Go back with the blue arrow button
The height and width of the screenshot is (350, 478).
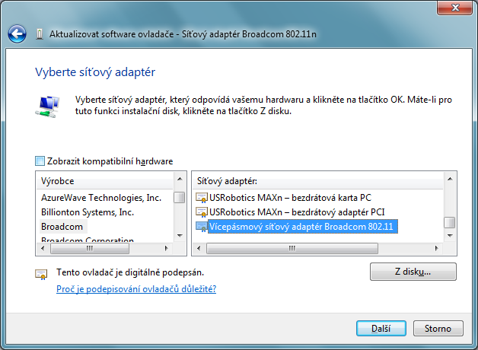click(x=17, y=33)
